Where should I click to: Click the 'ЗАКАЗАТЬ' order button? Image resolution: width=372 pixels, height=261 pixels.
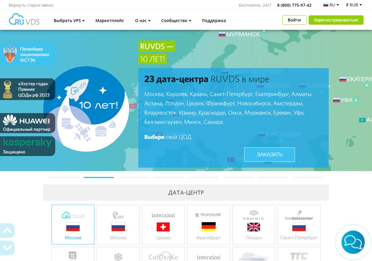[270, 155]
